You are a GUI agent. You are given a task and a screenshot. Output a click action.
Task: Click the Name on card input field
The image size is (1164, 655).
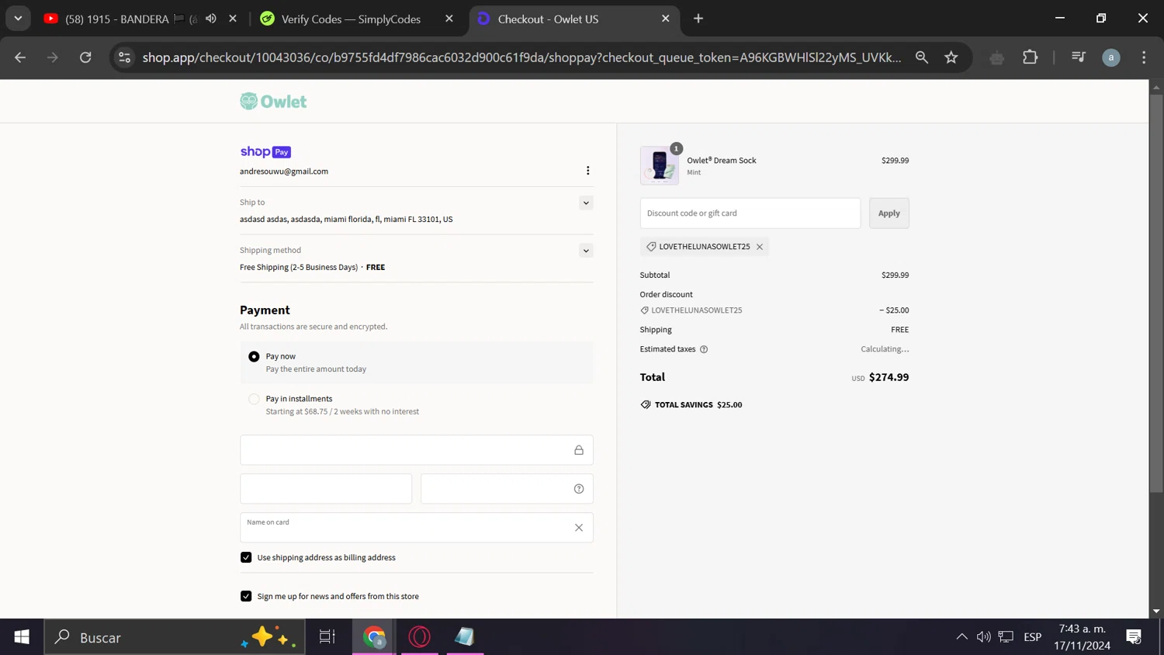coord(417,528)
